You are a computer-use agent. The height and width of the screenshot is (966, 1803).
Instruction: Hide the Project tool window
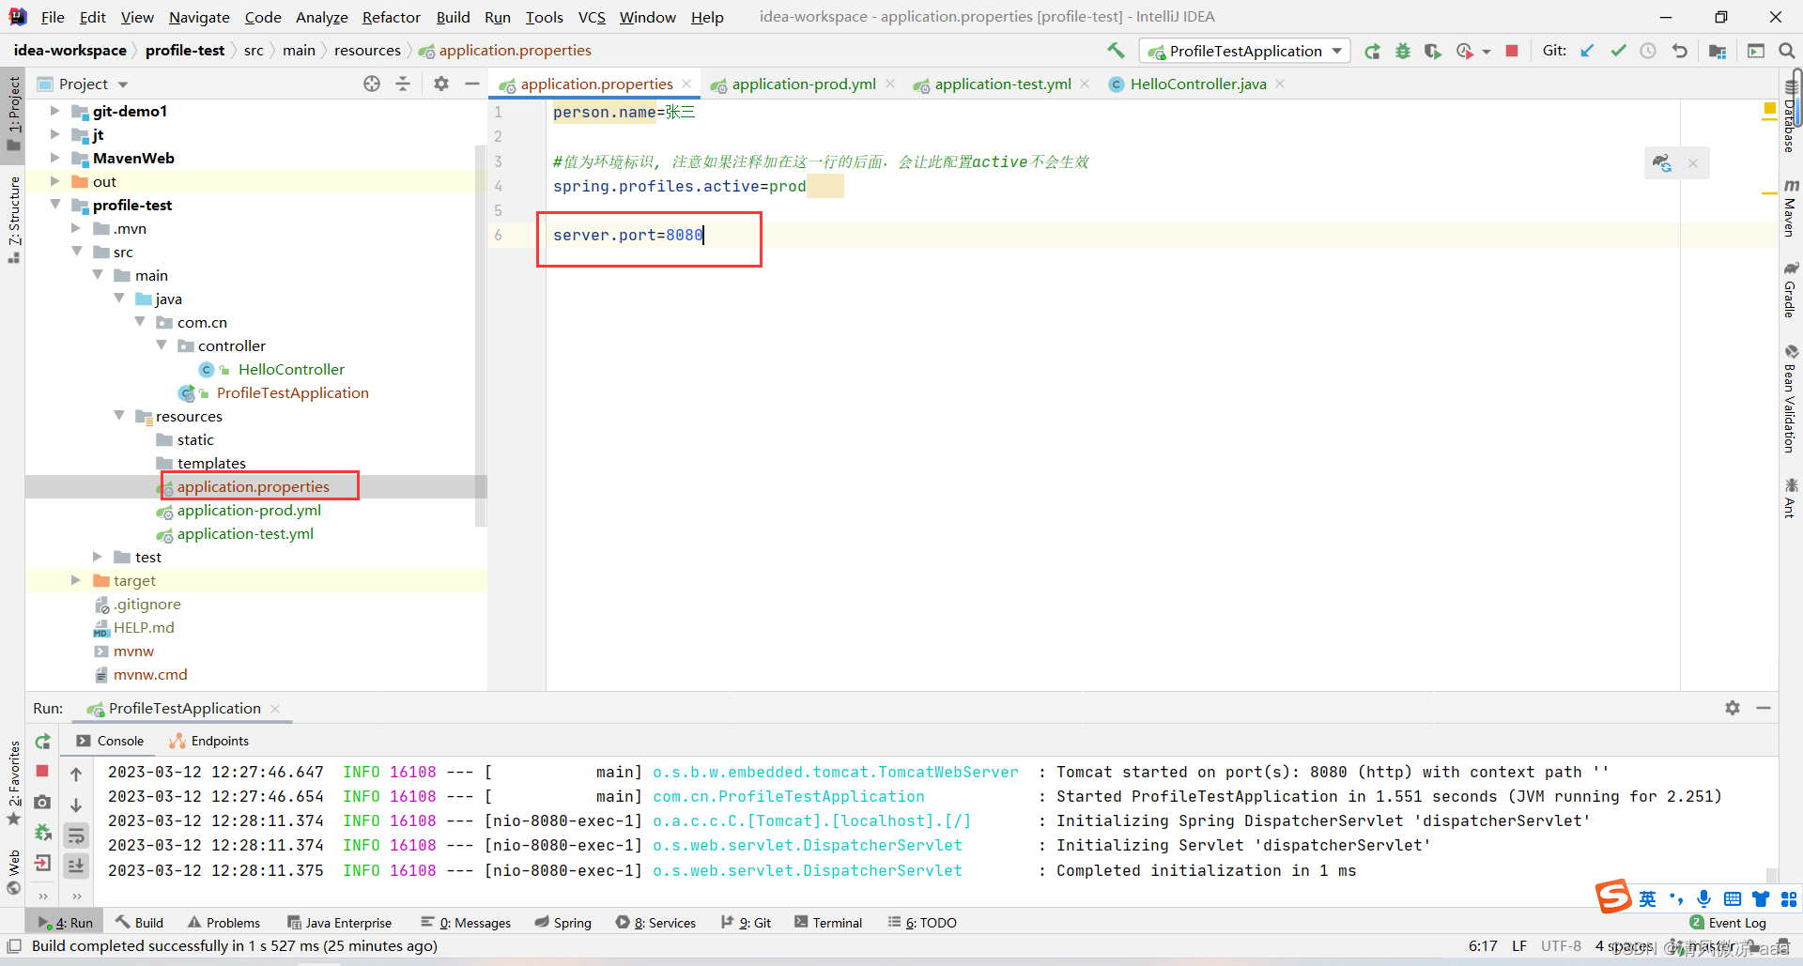pyautogui.click(x=472, y=84)
